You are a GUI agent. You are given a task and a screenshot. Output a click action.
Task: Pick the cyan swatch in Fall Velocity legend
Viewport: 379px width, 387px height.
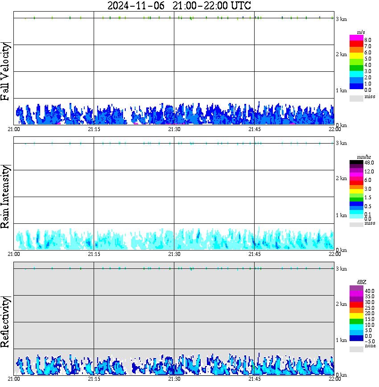point(356,74)
